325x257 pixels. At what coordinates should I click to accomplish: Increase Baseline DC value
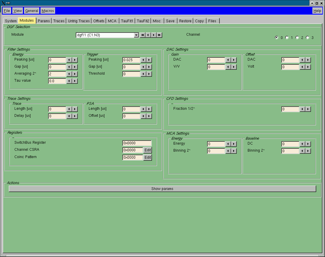click(x=308, y=144)
